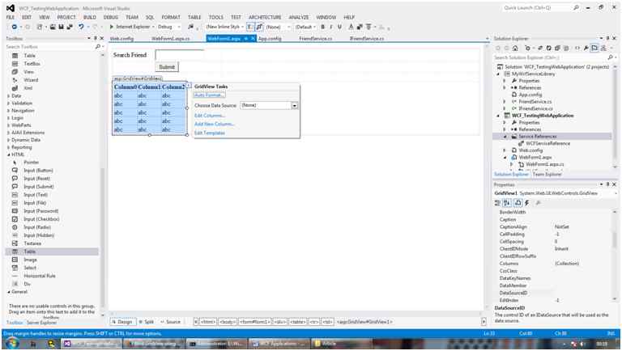Click the Save All toolbar icon
The height and width of the screenshot is (351, 622).
tap(70, 27)
